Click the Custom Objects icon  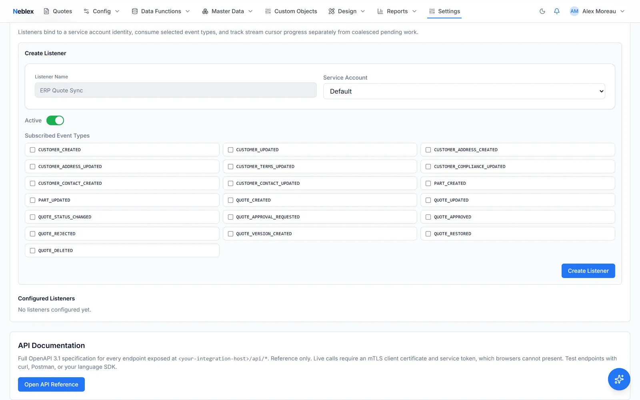(268, 11)
